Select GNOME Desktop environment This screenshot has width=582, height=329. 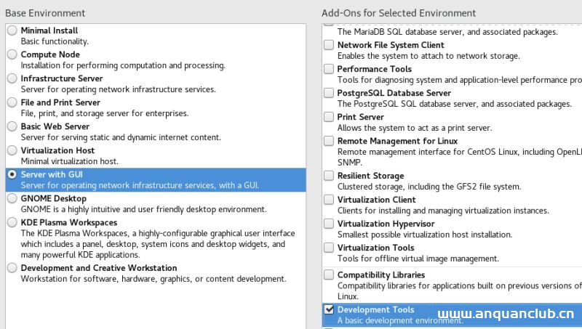coord(12,199)
